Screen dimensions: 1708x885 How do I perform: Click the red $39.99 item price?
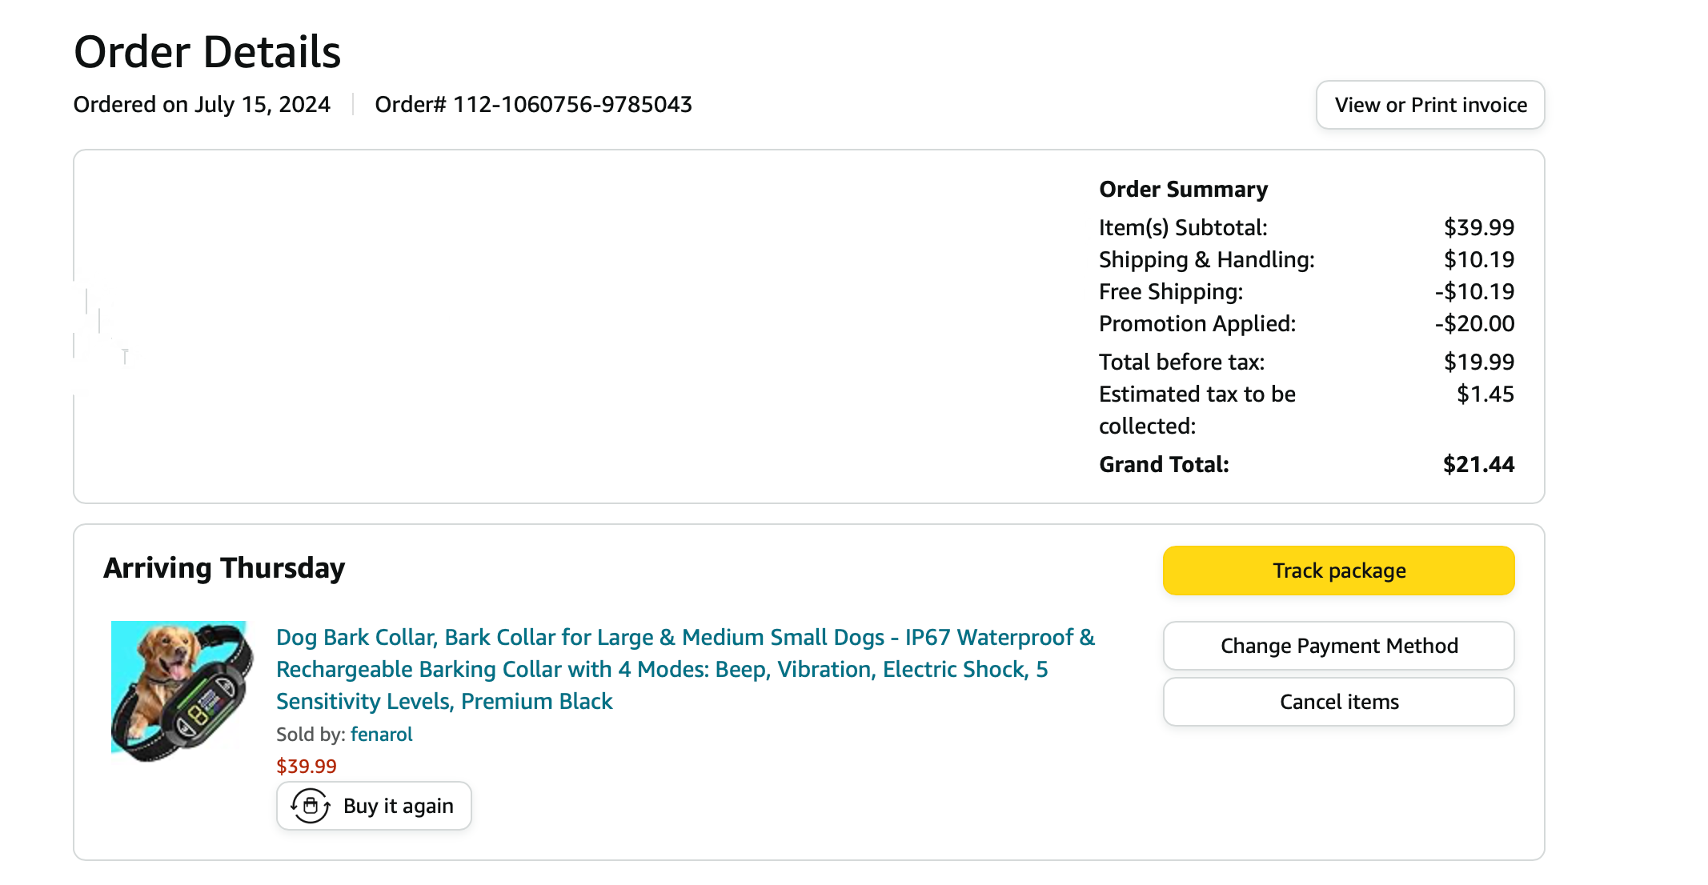pyautogui.click(x=306, y=767)
